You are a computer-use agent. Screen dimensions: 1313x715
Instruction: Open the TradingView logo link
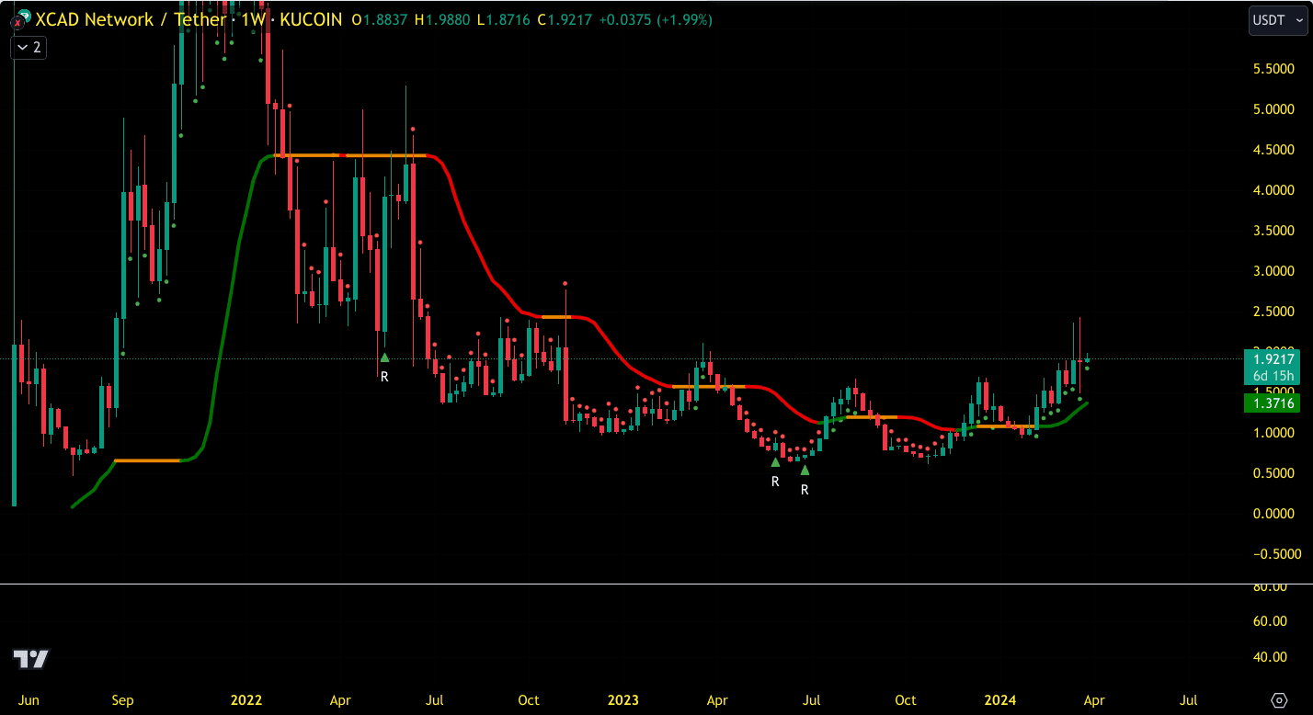(x=31, y=659)
